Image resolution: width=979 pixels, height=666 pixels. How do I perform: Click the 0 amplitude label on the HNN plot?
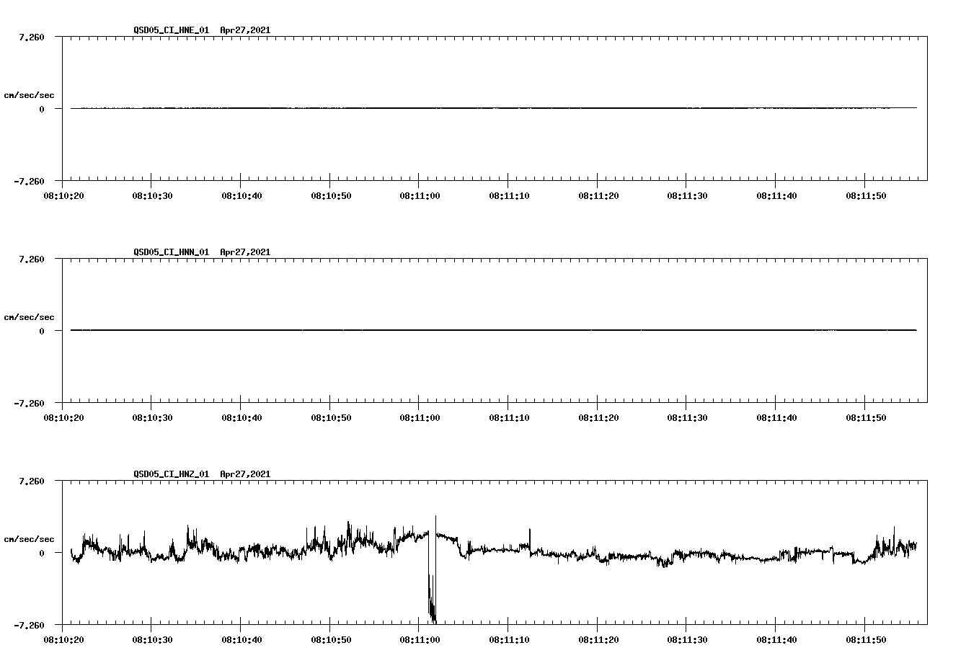(x=43, y=330)
